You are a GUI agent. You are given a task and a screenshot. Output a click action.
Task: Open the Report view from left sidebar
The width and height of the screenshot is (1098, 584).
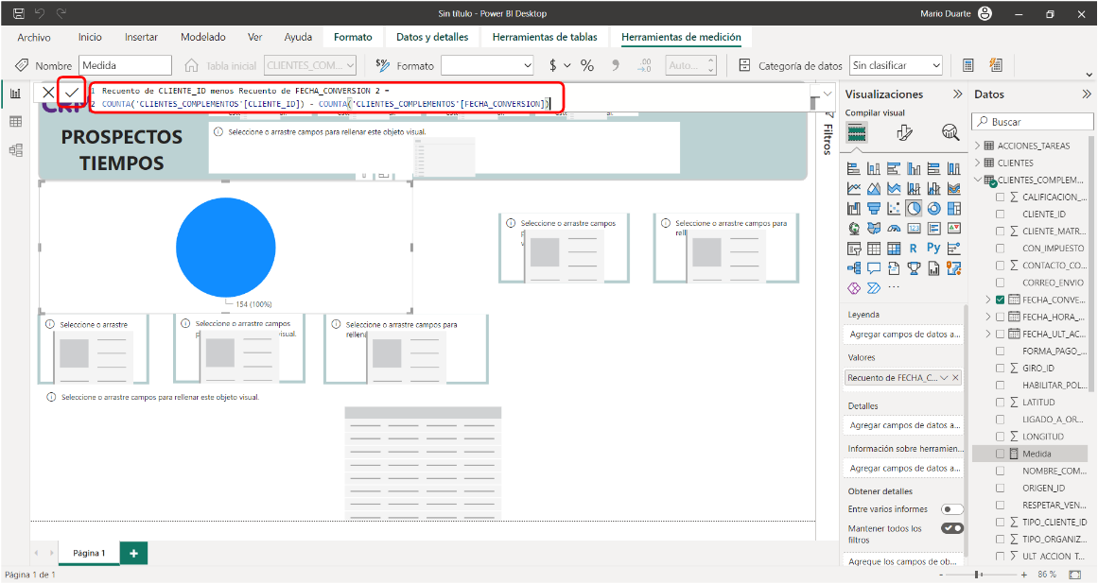pos(15,94)
